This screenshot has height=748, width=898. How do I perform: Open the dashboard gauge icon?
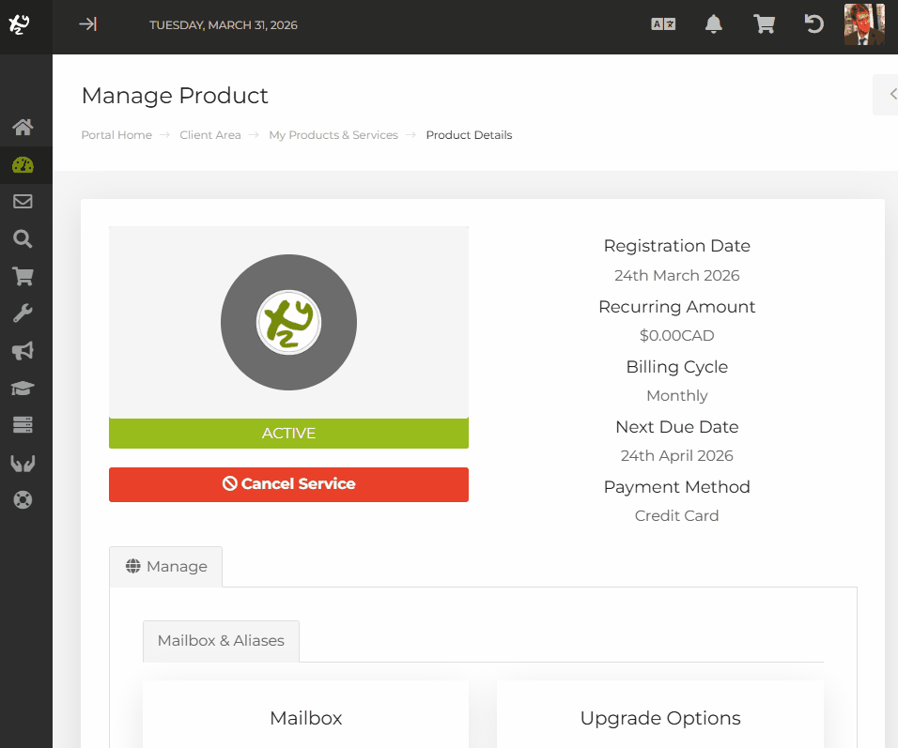click(23, 165)
